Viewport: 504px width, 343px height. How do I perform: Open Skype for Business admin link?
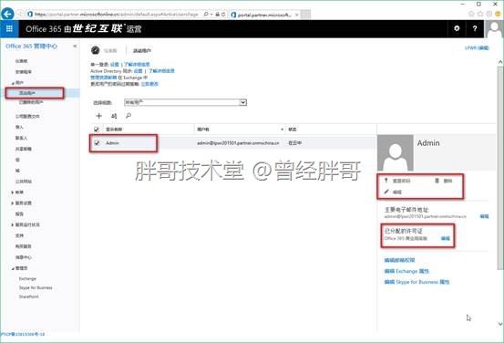coord(36,287)
